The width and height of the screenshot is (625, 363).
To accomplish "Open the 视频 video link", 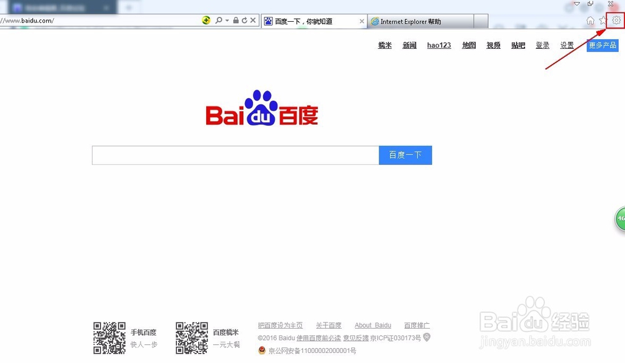I will tap(494, 46).
